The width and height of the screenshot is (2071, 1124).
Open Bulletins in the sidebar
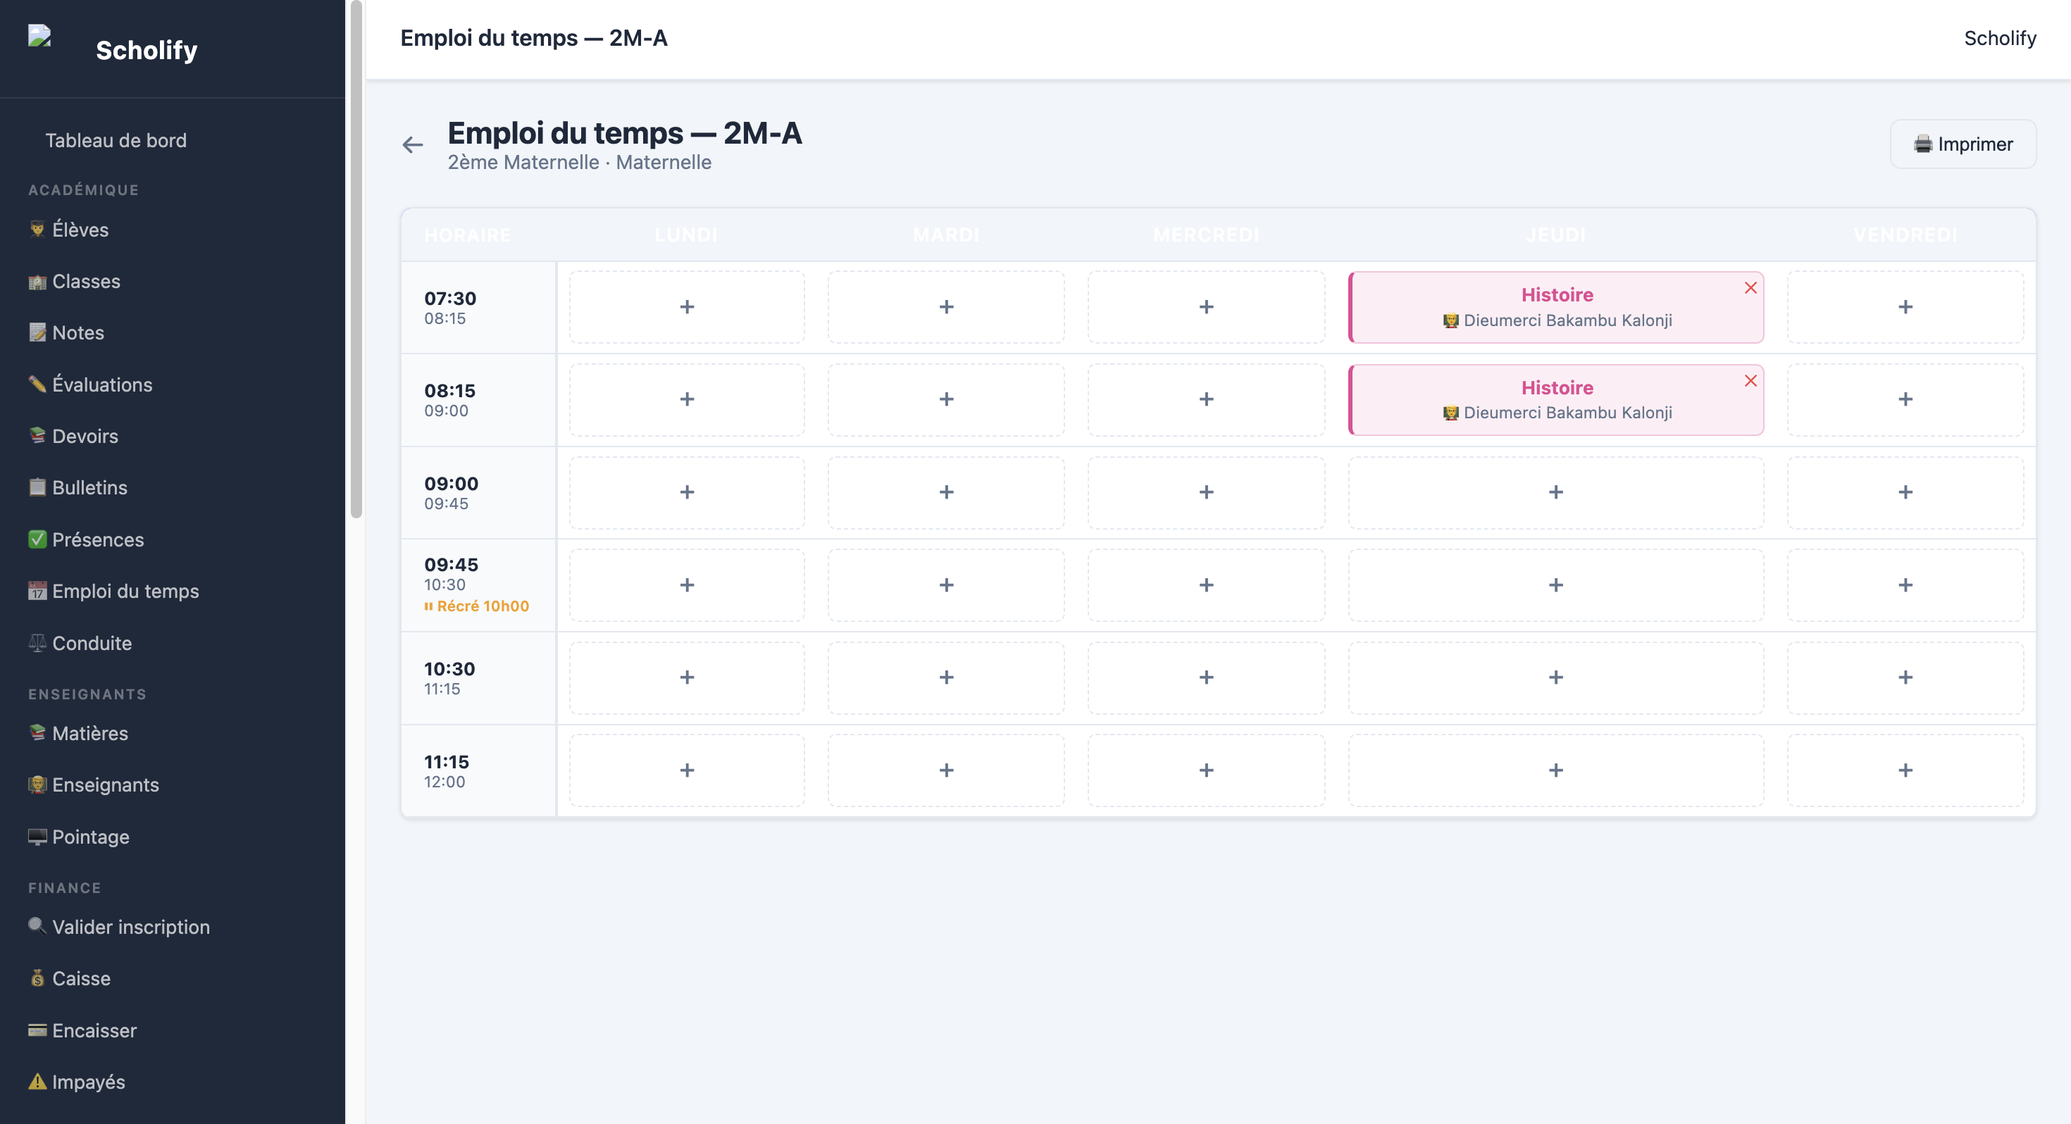point(77,487)
